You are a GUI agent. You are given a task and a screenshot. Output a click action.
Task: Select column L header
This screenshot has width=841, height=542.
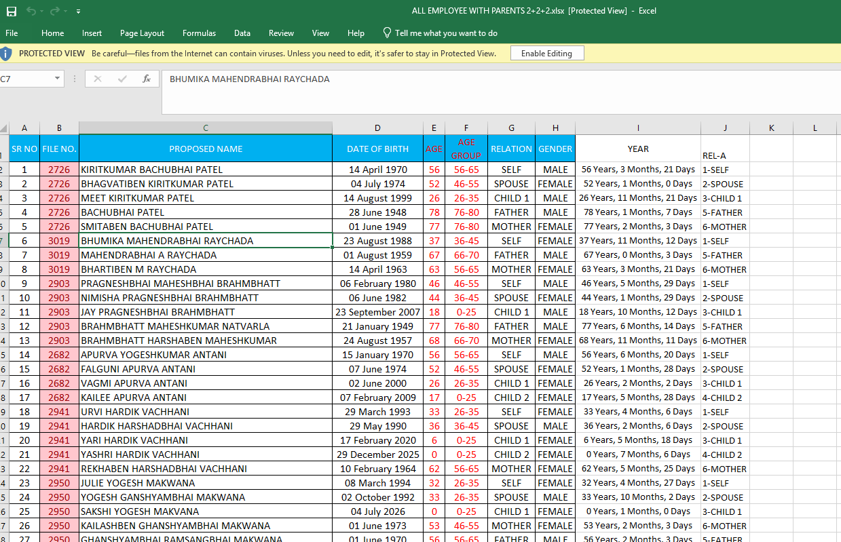815,128
